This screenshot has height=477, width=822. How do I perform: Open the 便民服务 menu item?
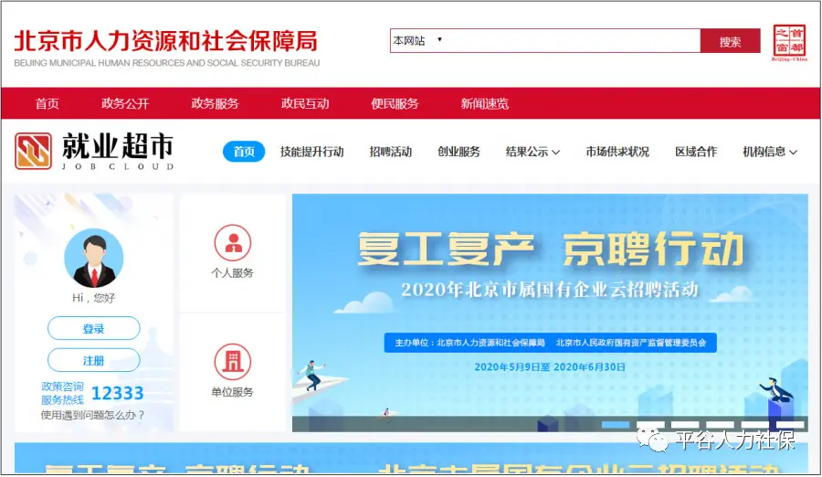click(395, 103)
